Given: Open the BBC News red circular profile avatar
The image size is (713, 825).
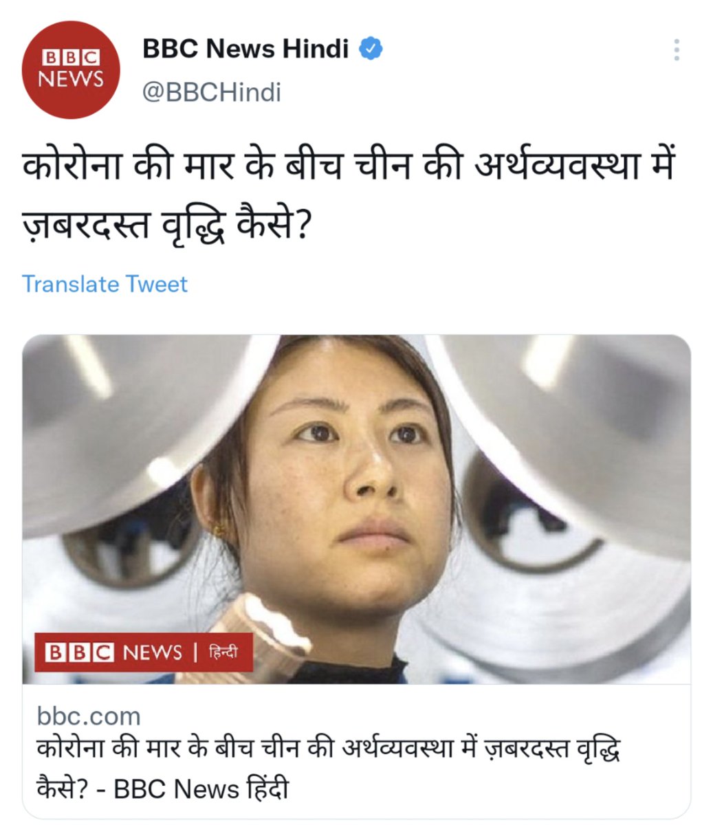Looking at the screenshot, I should [x=71, y=69].
